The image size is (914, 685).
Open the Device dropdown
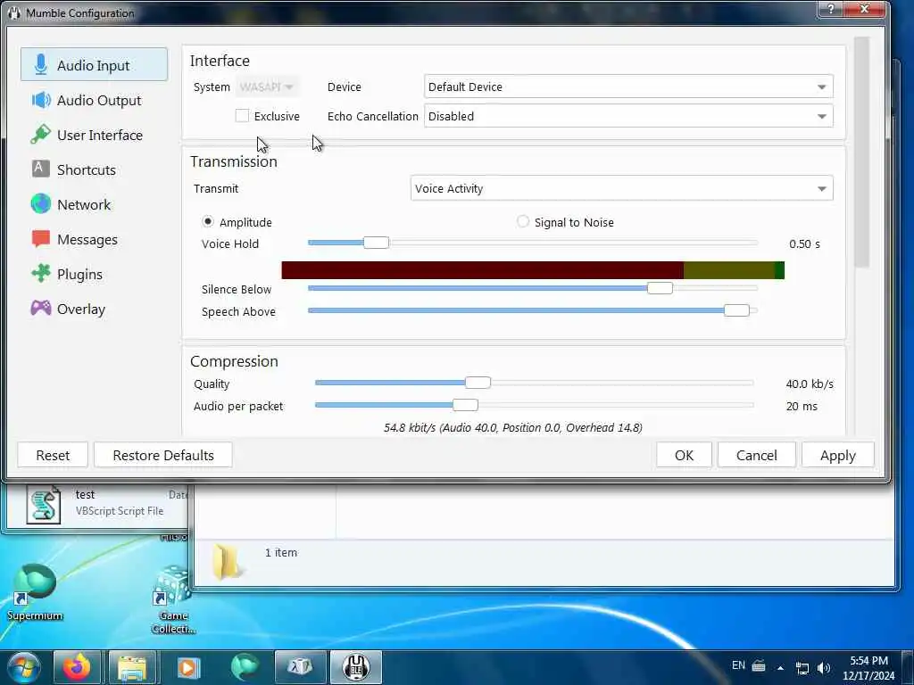(628, 87)
